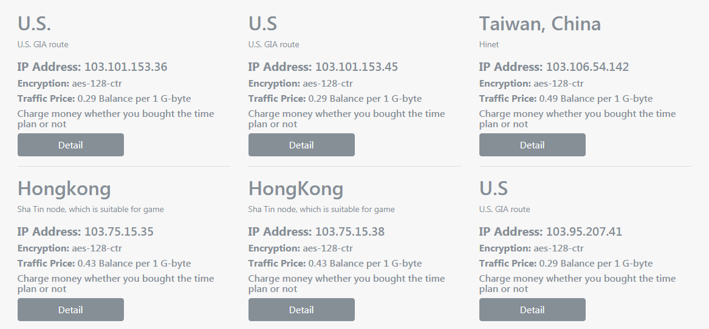Open Detail for server 103.101.153.36
The width and height of the screenshot is (709, 329).
[x=70, y=145]
